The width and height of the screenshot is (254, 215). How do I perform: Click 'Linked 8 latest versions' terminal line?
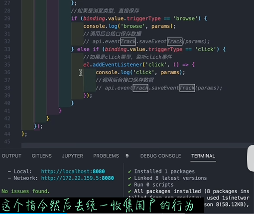170,178
